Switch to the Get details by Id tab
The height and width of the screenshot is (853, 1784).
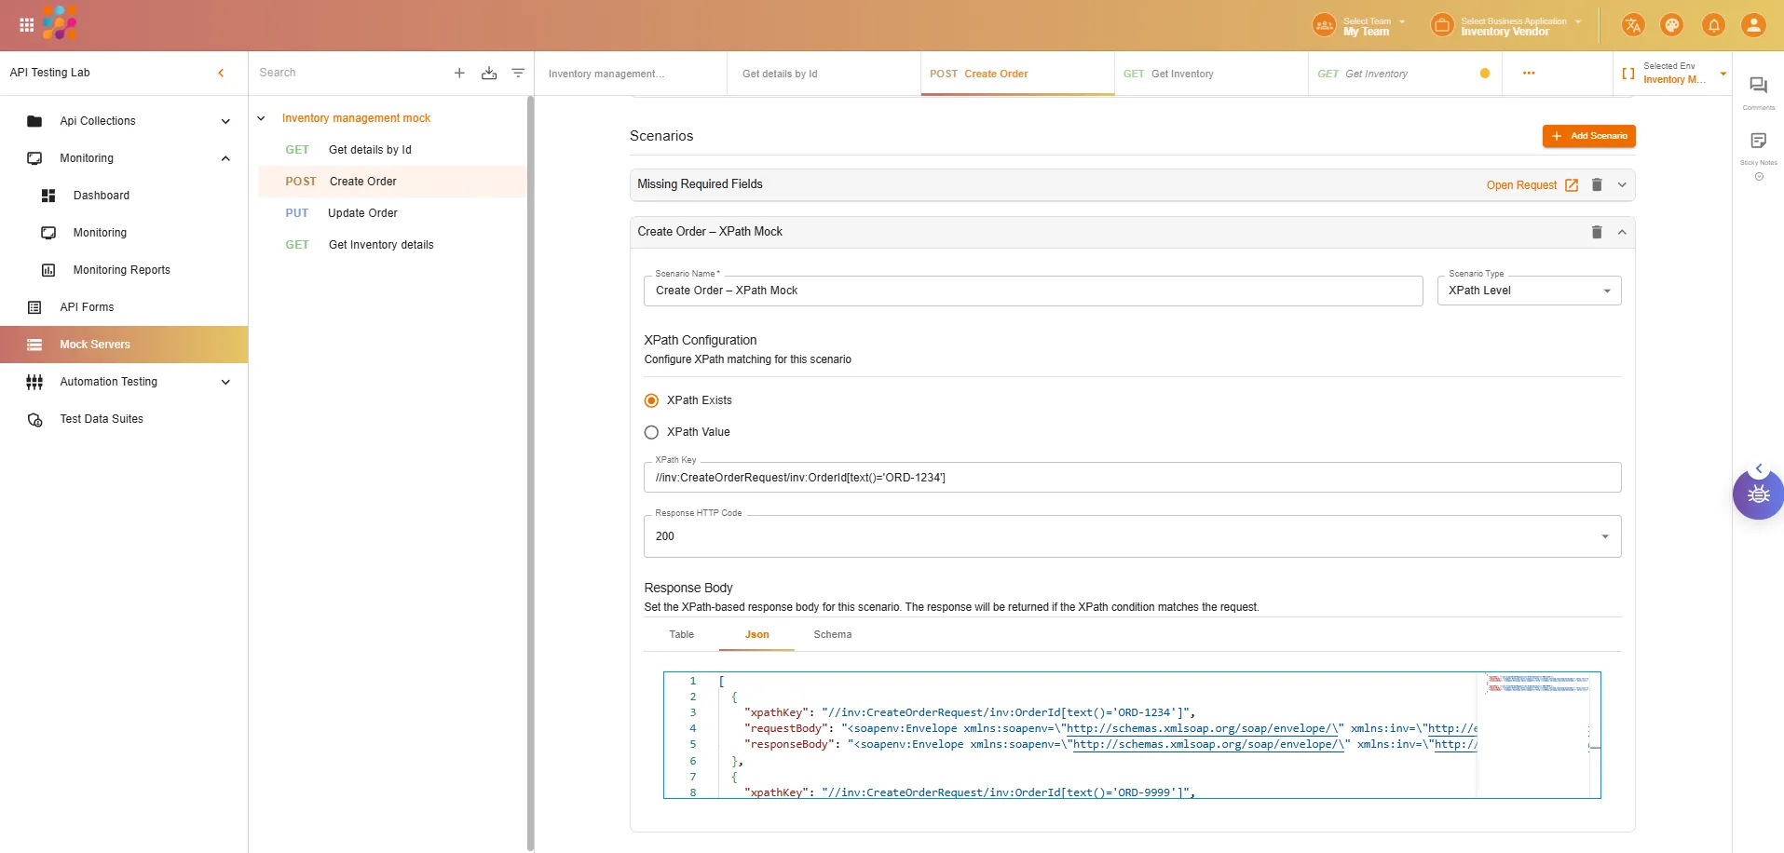click(824, 74)
